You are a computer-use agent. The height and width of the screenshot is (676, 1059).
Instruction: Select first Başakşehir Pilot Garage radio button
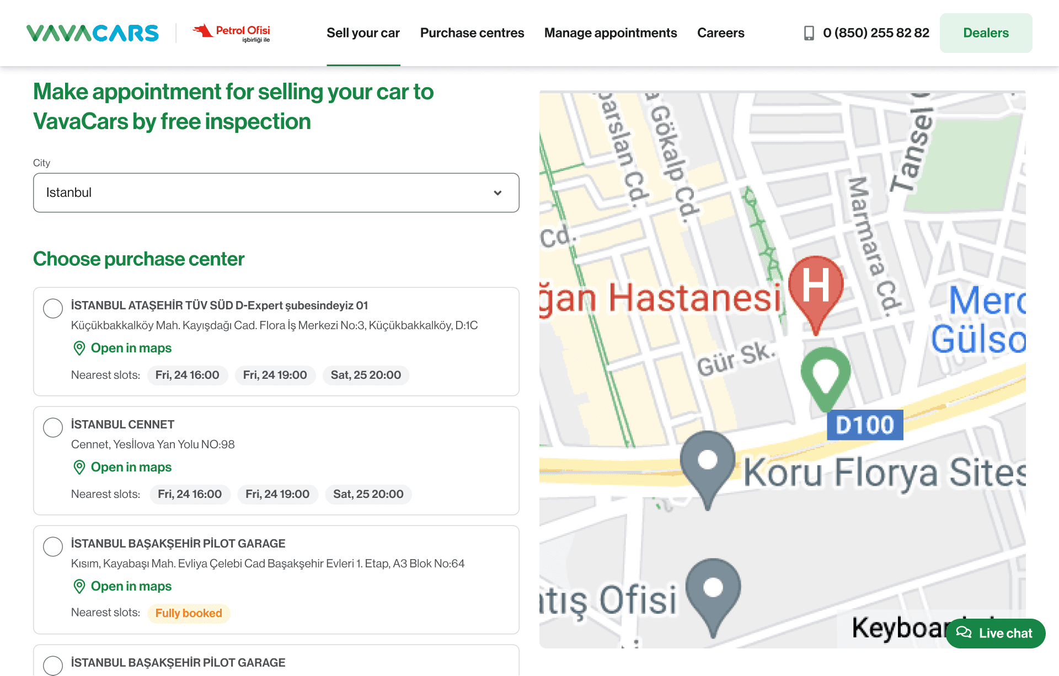(x=53, y=546)
